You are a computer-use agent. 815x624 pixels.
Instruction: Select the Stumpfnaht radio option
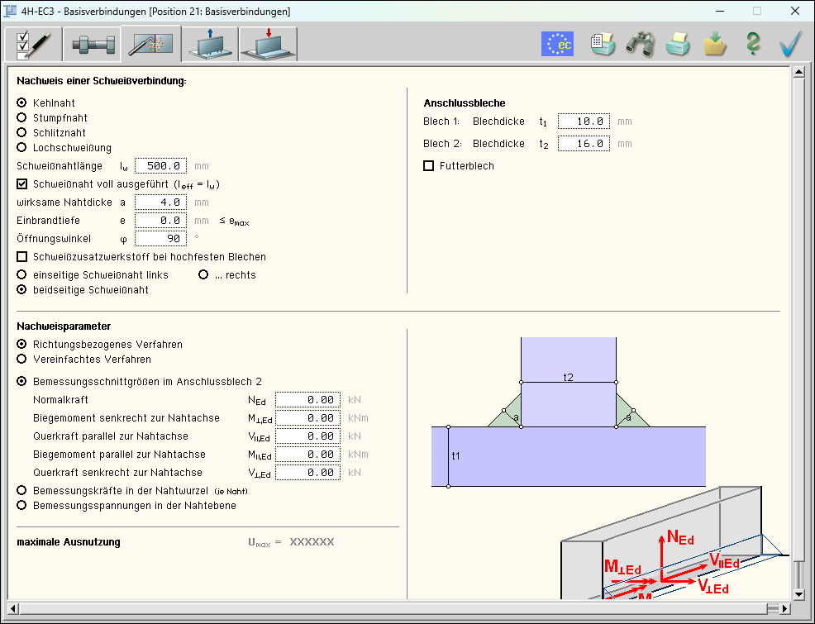(22, 117)
